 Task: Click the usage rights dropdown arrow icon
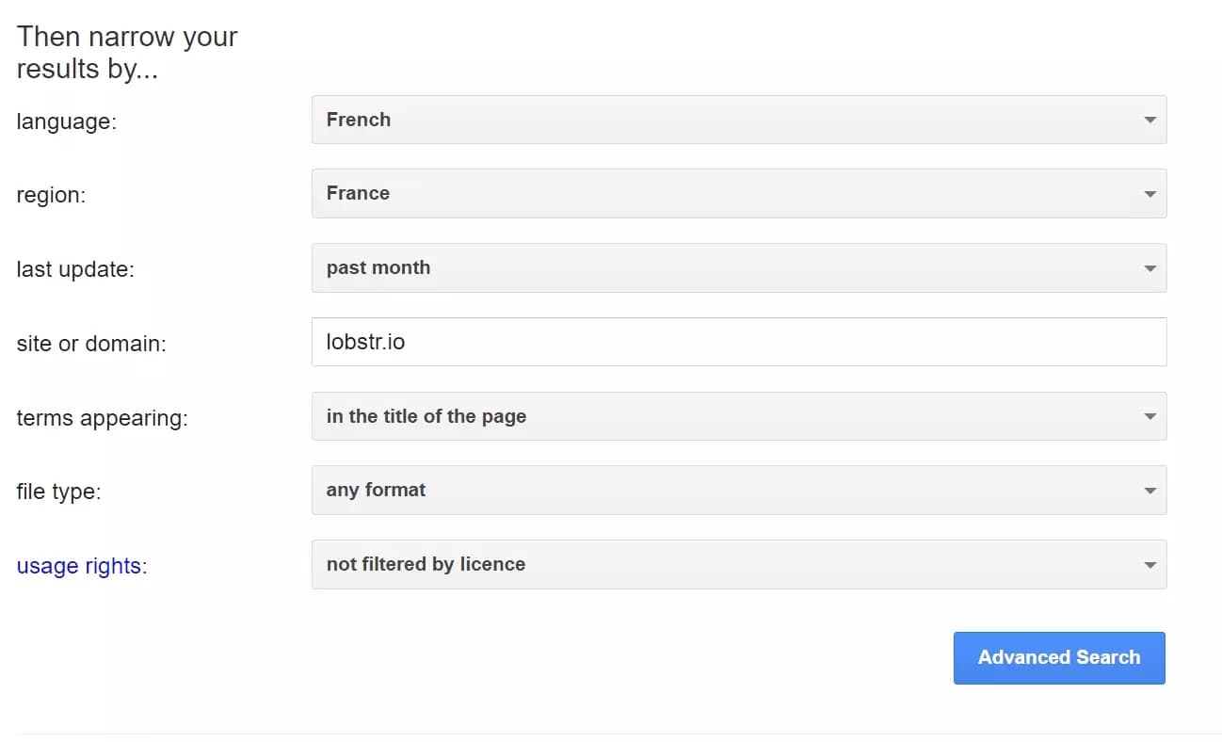click(x=1150, y=564)
